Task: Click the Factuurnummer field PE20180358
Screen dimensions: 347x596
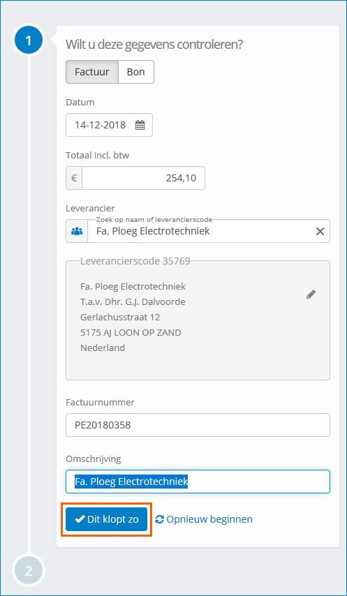Action: pos(198,425)
